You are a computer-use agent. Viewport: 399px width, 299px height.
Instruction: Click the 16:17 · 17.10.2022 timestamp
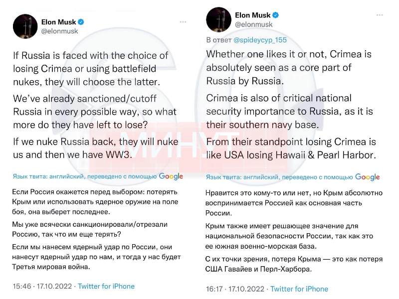tap(235, 289)
